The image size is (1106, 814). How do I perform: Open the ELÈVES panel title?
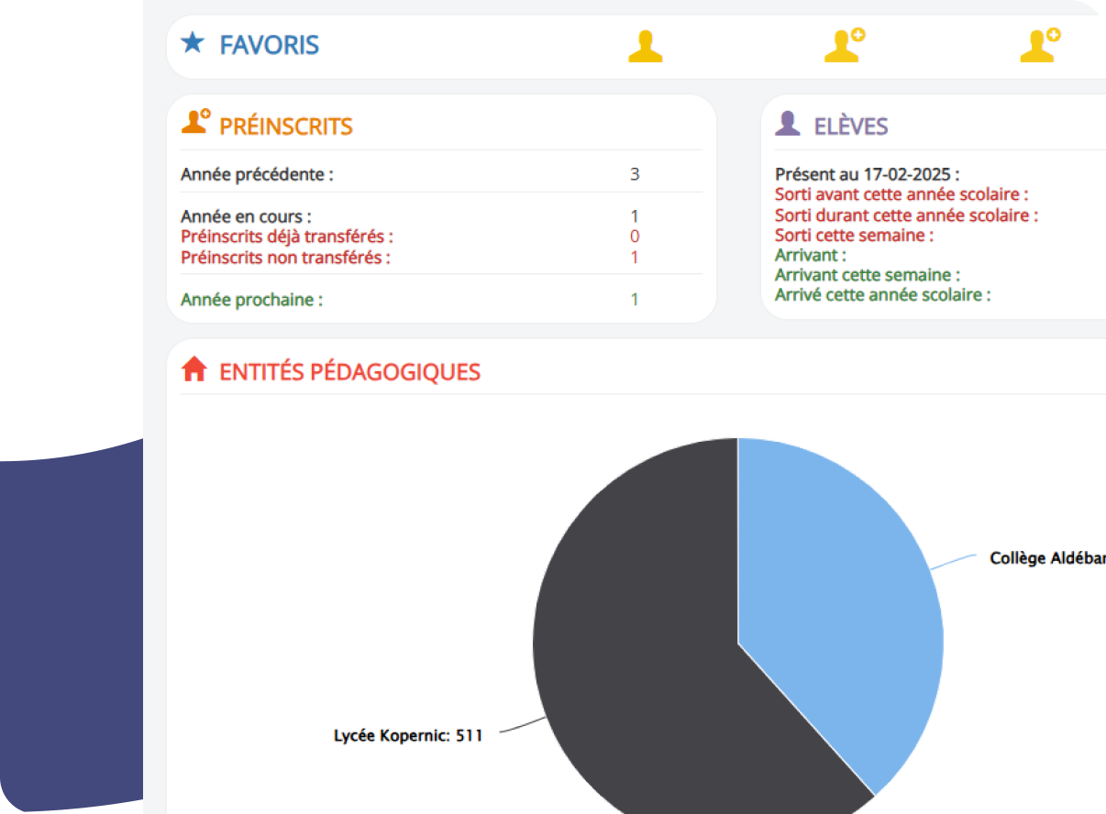pos(851,126)
